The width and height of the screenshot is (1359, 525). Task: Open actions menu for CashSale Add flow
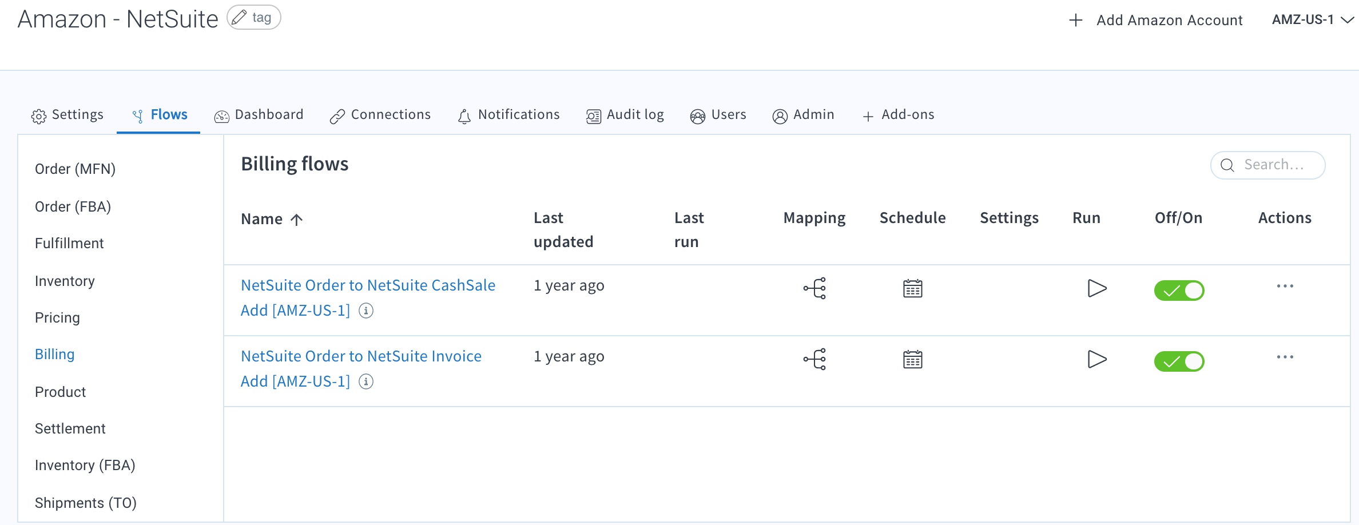click(1285, 286)
